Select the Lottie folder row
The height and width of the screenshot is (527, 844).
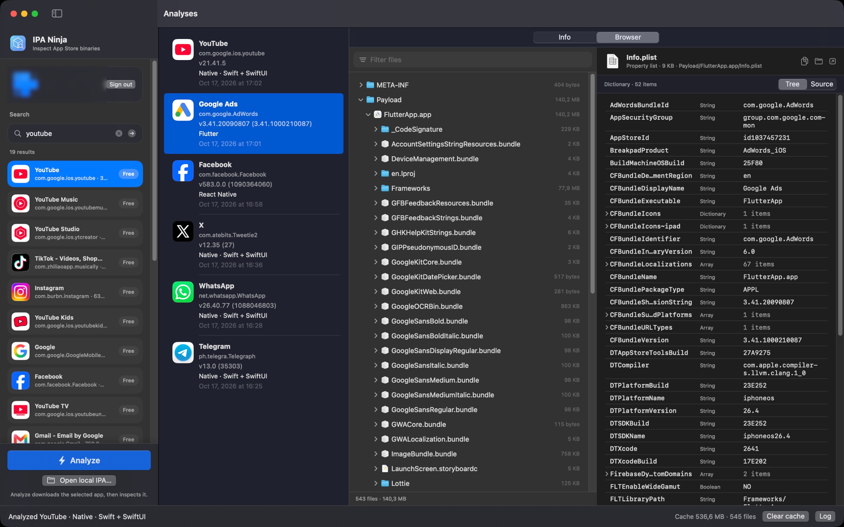pos(470,483)
